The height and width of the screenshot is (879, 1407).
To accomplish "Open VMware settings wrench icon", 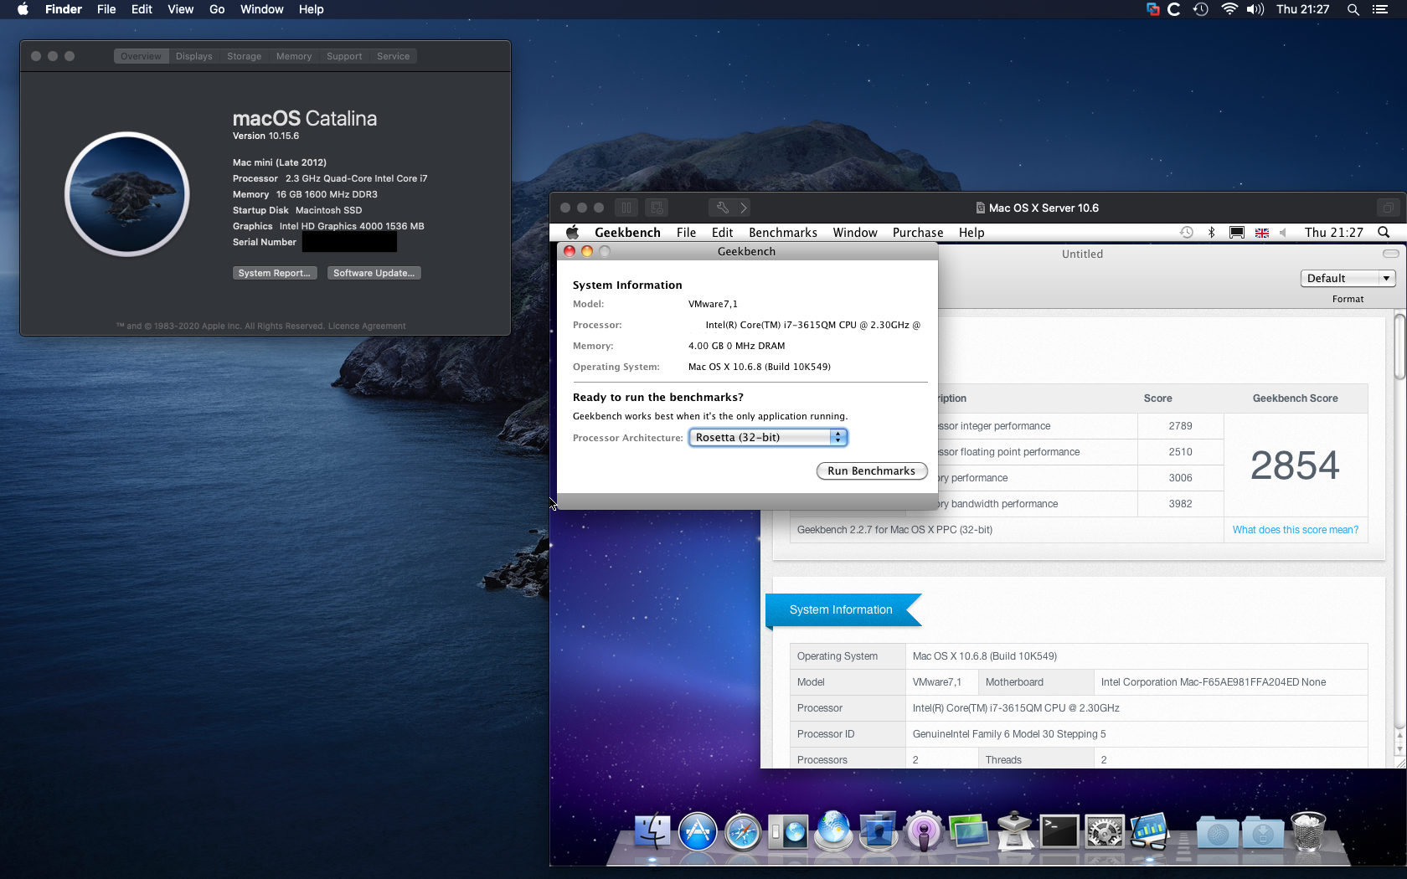I will [722, 208].
